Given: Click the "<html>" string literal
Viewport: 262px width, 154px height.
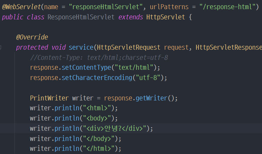Looking at the screenshot, I should click(x=97, y=108).
